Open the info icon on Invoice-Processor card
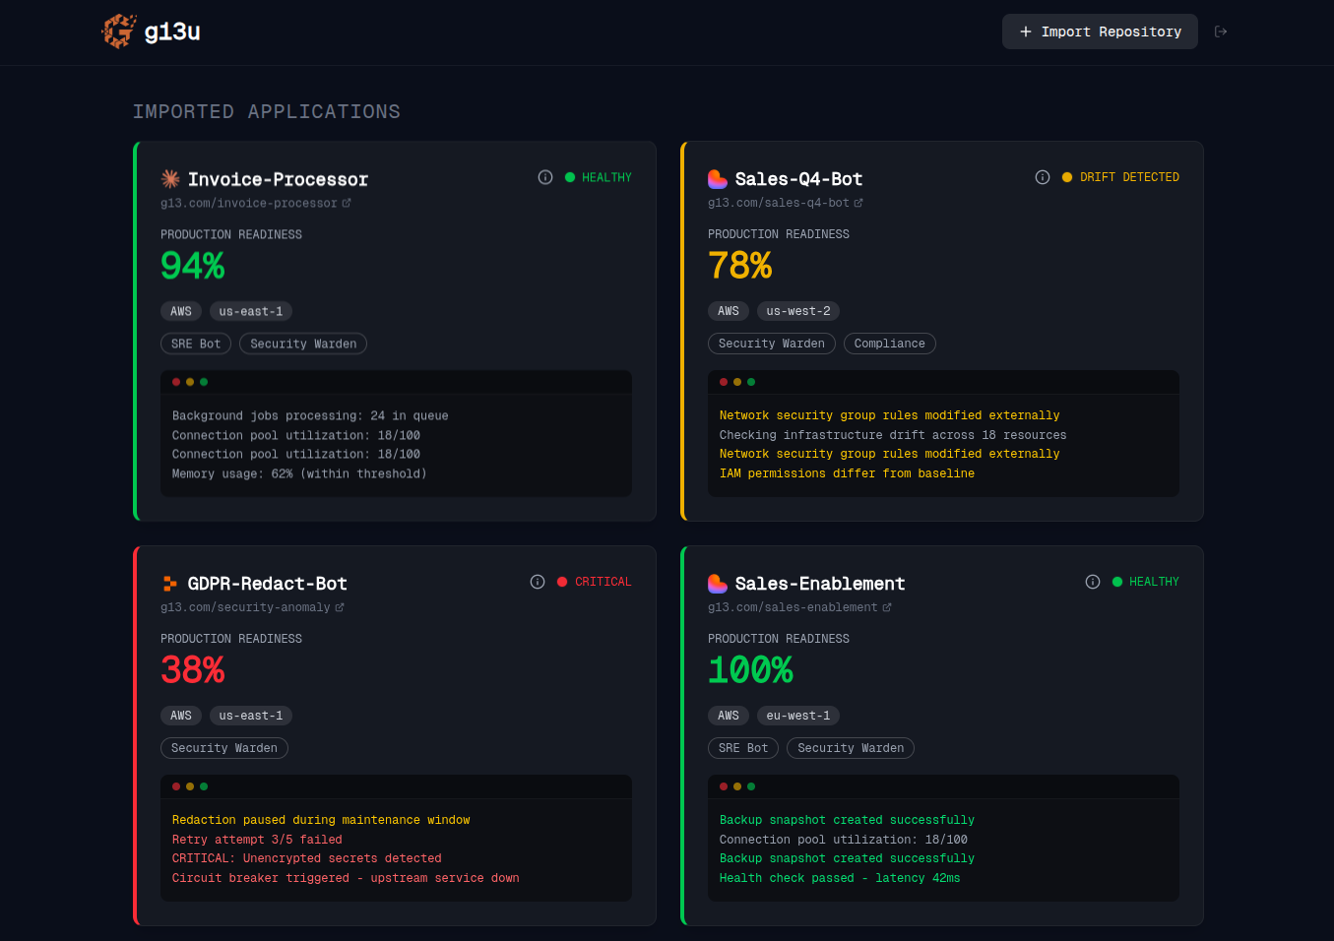The width and height of the screenshot is (1334, 941). pyautogui.click(x=545, y=177)
